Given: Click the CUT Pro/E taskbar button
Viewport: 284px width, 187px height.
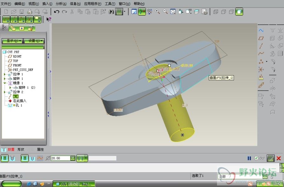Looking at the screenshot, I should pyautogui.click(x=74, y=184).
